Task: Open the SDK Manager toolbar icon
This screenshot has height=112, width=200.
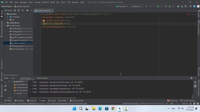Action: point(186,6)
